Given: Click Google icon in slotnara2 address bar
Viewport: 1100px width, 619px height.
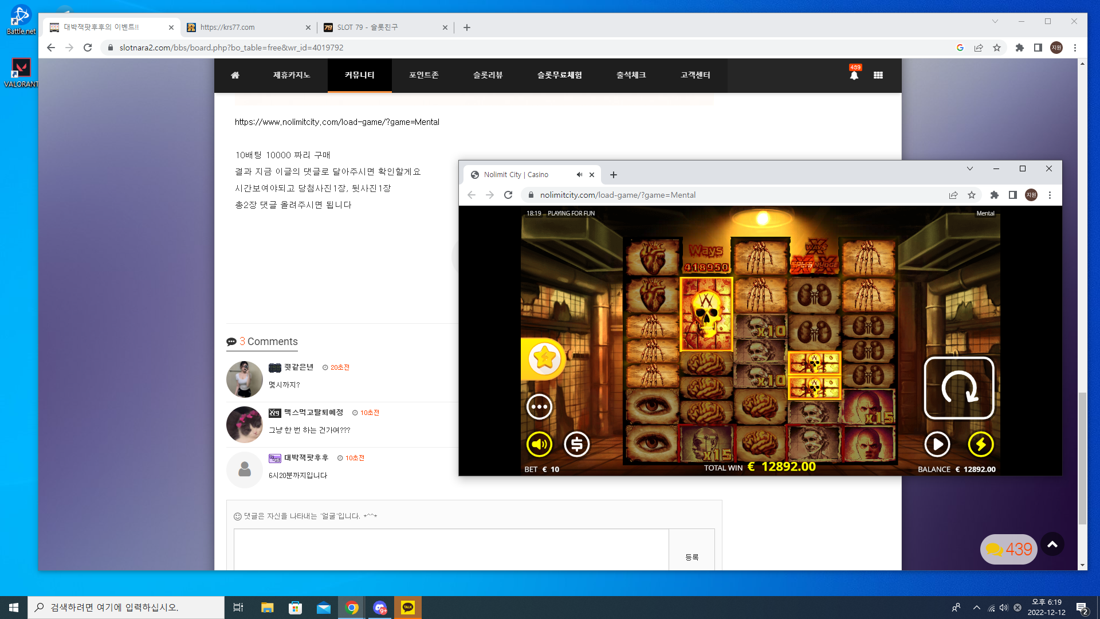Looking at the screenshot, I should [x=960, y=48].
